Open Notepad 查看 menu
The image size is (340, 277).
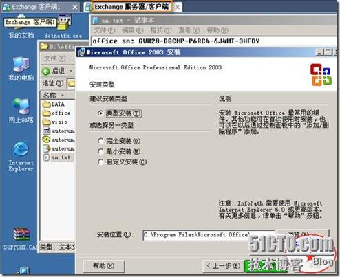pyautogui.click(x=189, y=30)
